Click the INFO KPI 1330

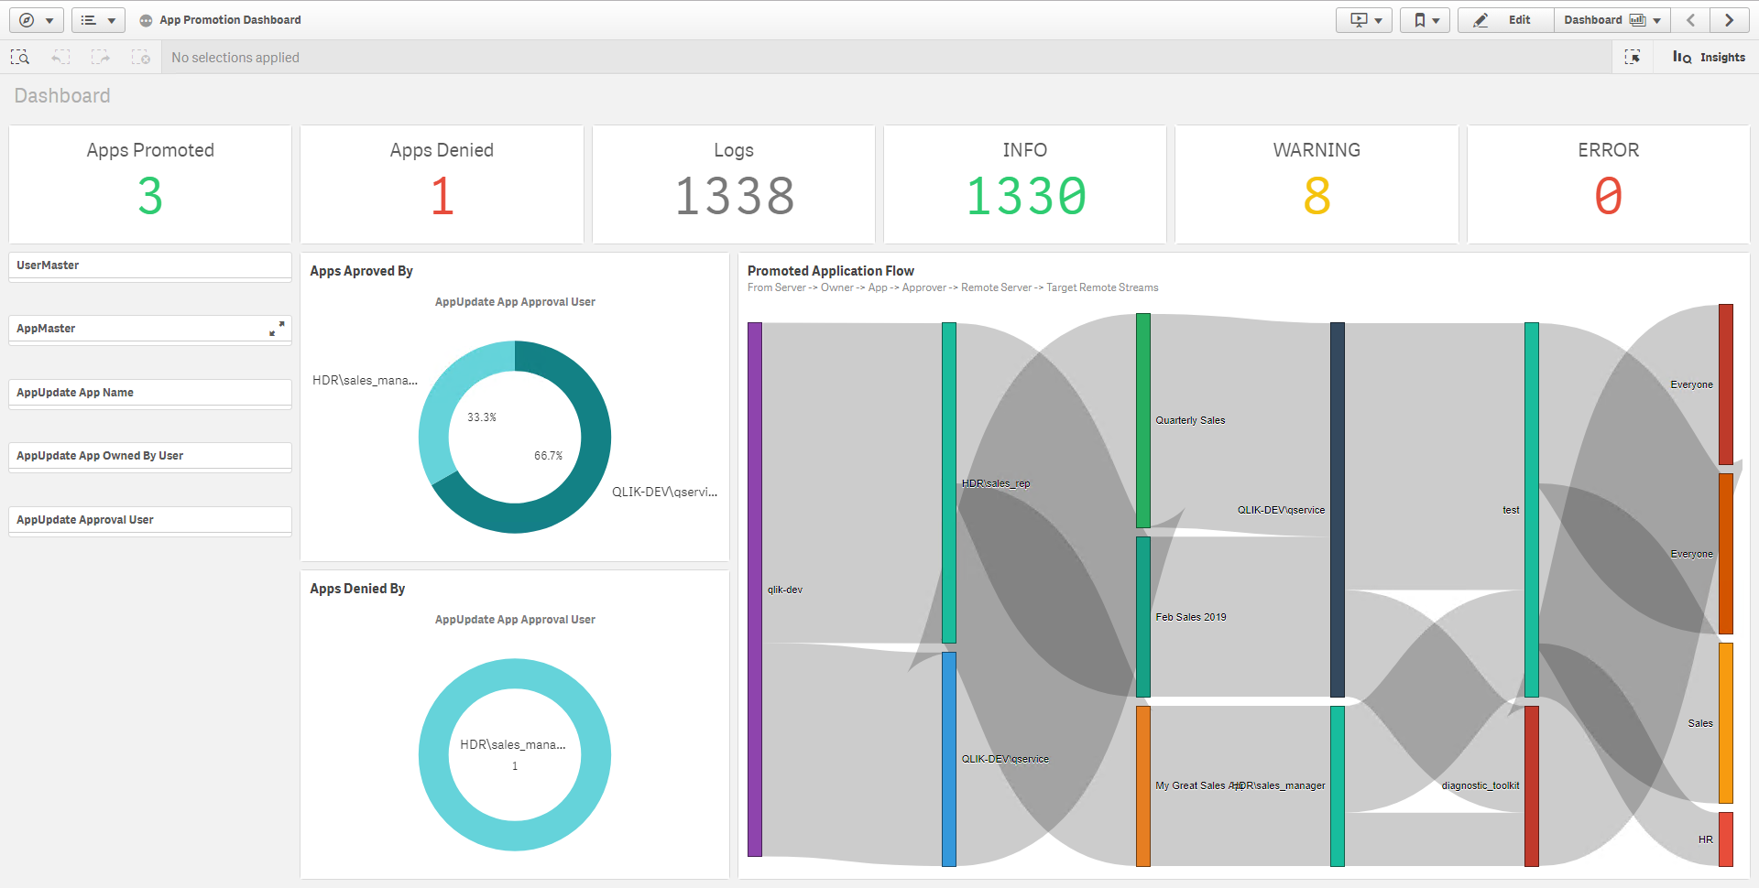pos(1025,196)
